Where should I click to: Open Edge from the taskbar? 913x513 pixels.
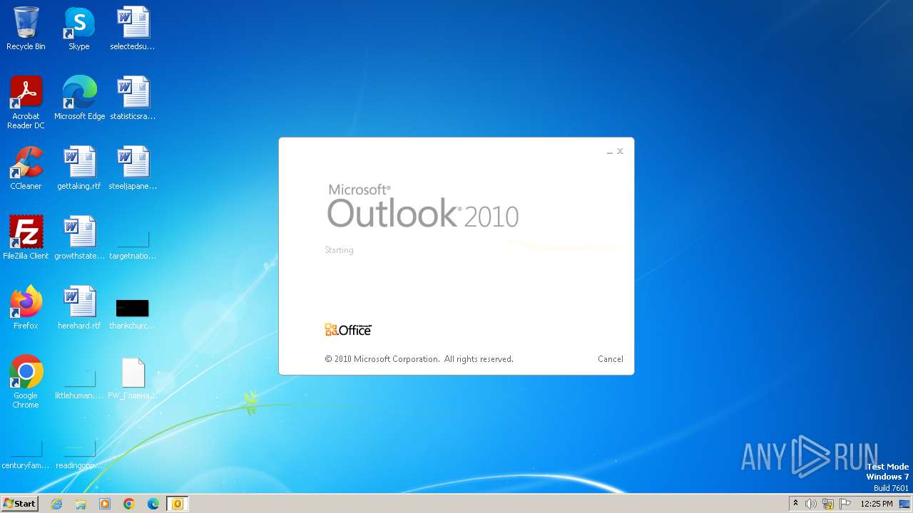point(153,504)
